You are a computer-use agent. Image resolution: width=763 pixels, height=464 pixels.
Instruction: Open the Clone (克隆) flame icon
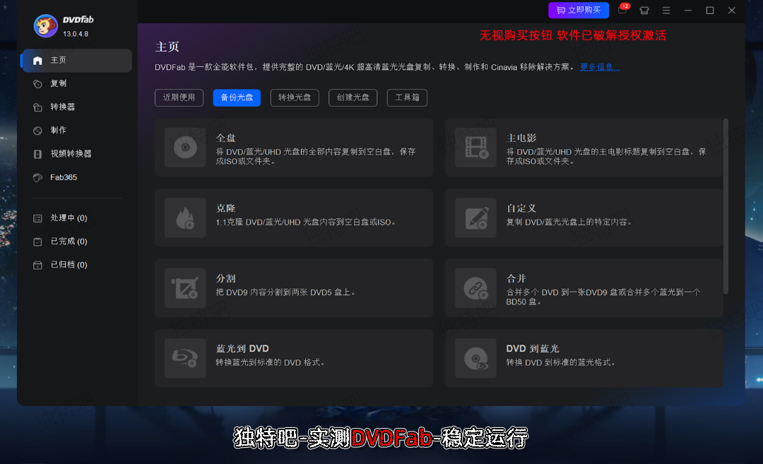point(185,218)
